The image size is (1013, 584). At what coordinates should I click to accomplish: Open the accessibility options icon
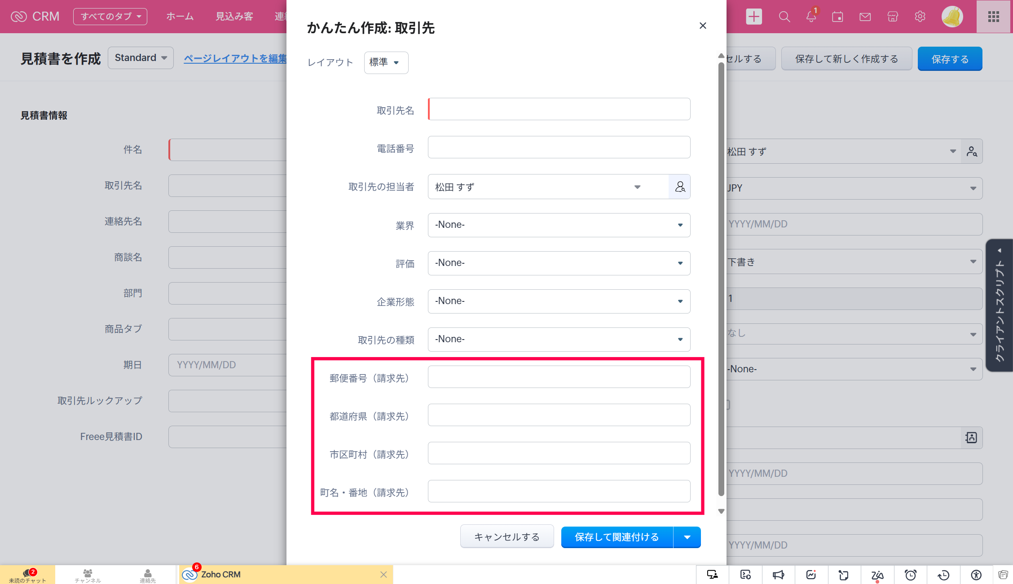tap(976, 575)
